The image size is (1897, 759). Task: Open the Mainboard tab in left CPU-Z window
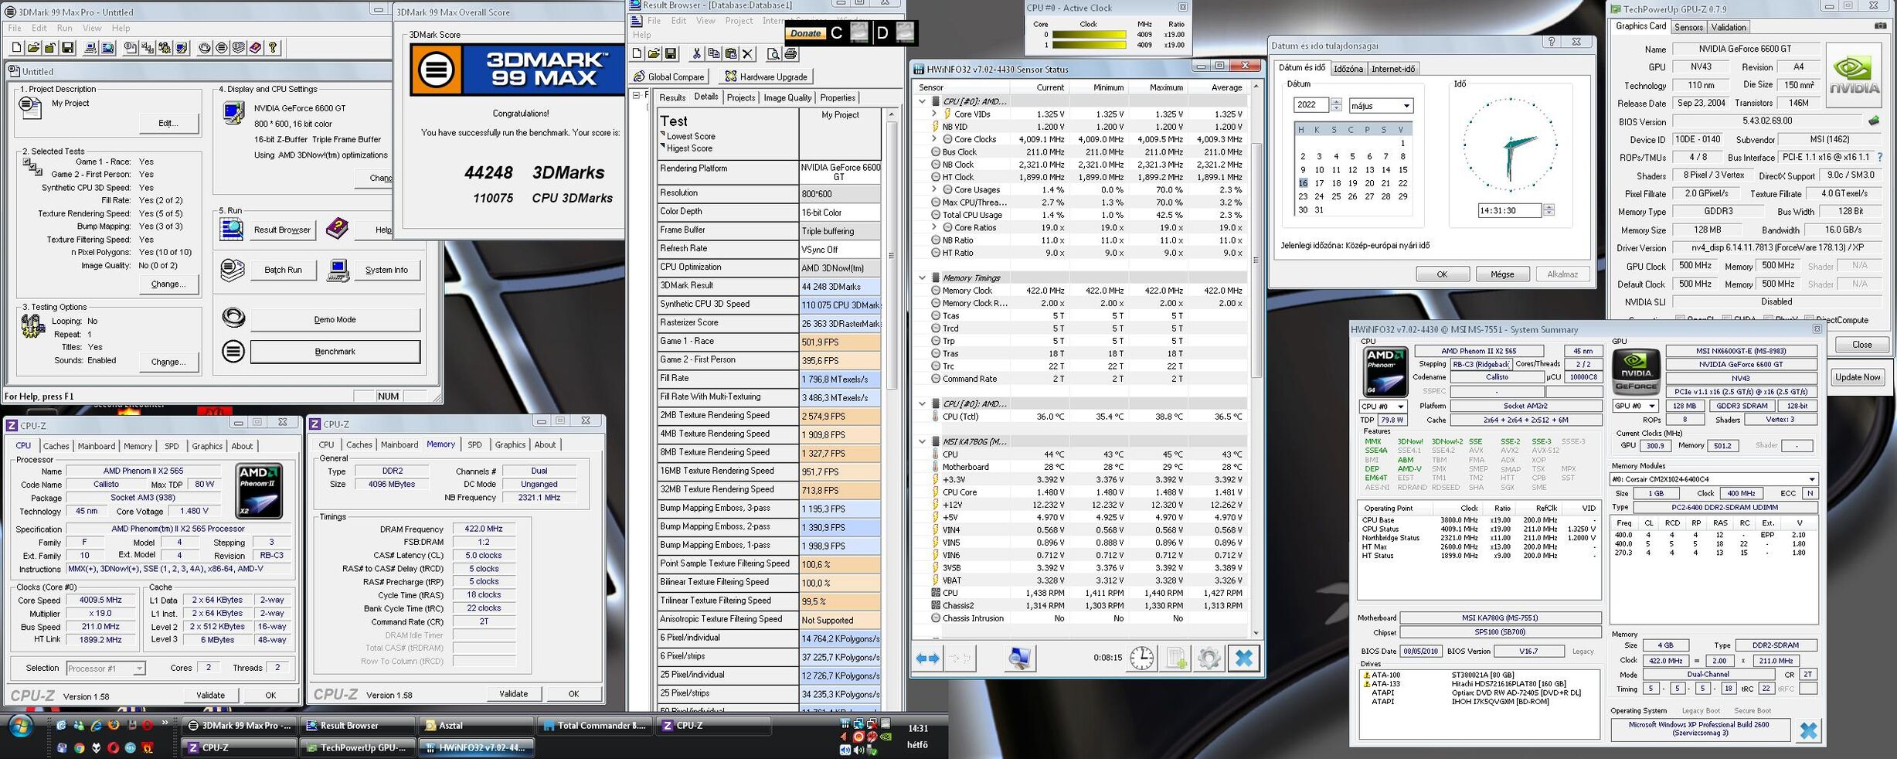tap(96, 446)
